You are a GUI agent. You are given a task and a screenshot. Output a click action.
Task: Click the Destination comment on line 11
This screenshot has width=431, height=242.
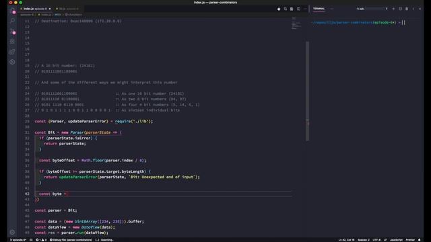coord(78,21)
